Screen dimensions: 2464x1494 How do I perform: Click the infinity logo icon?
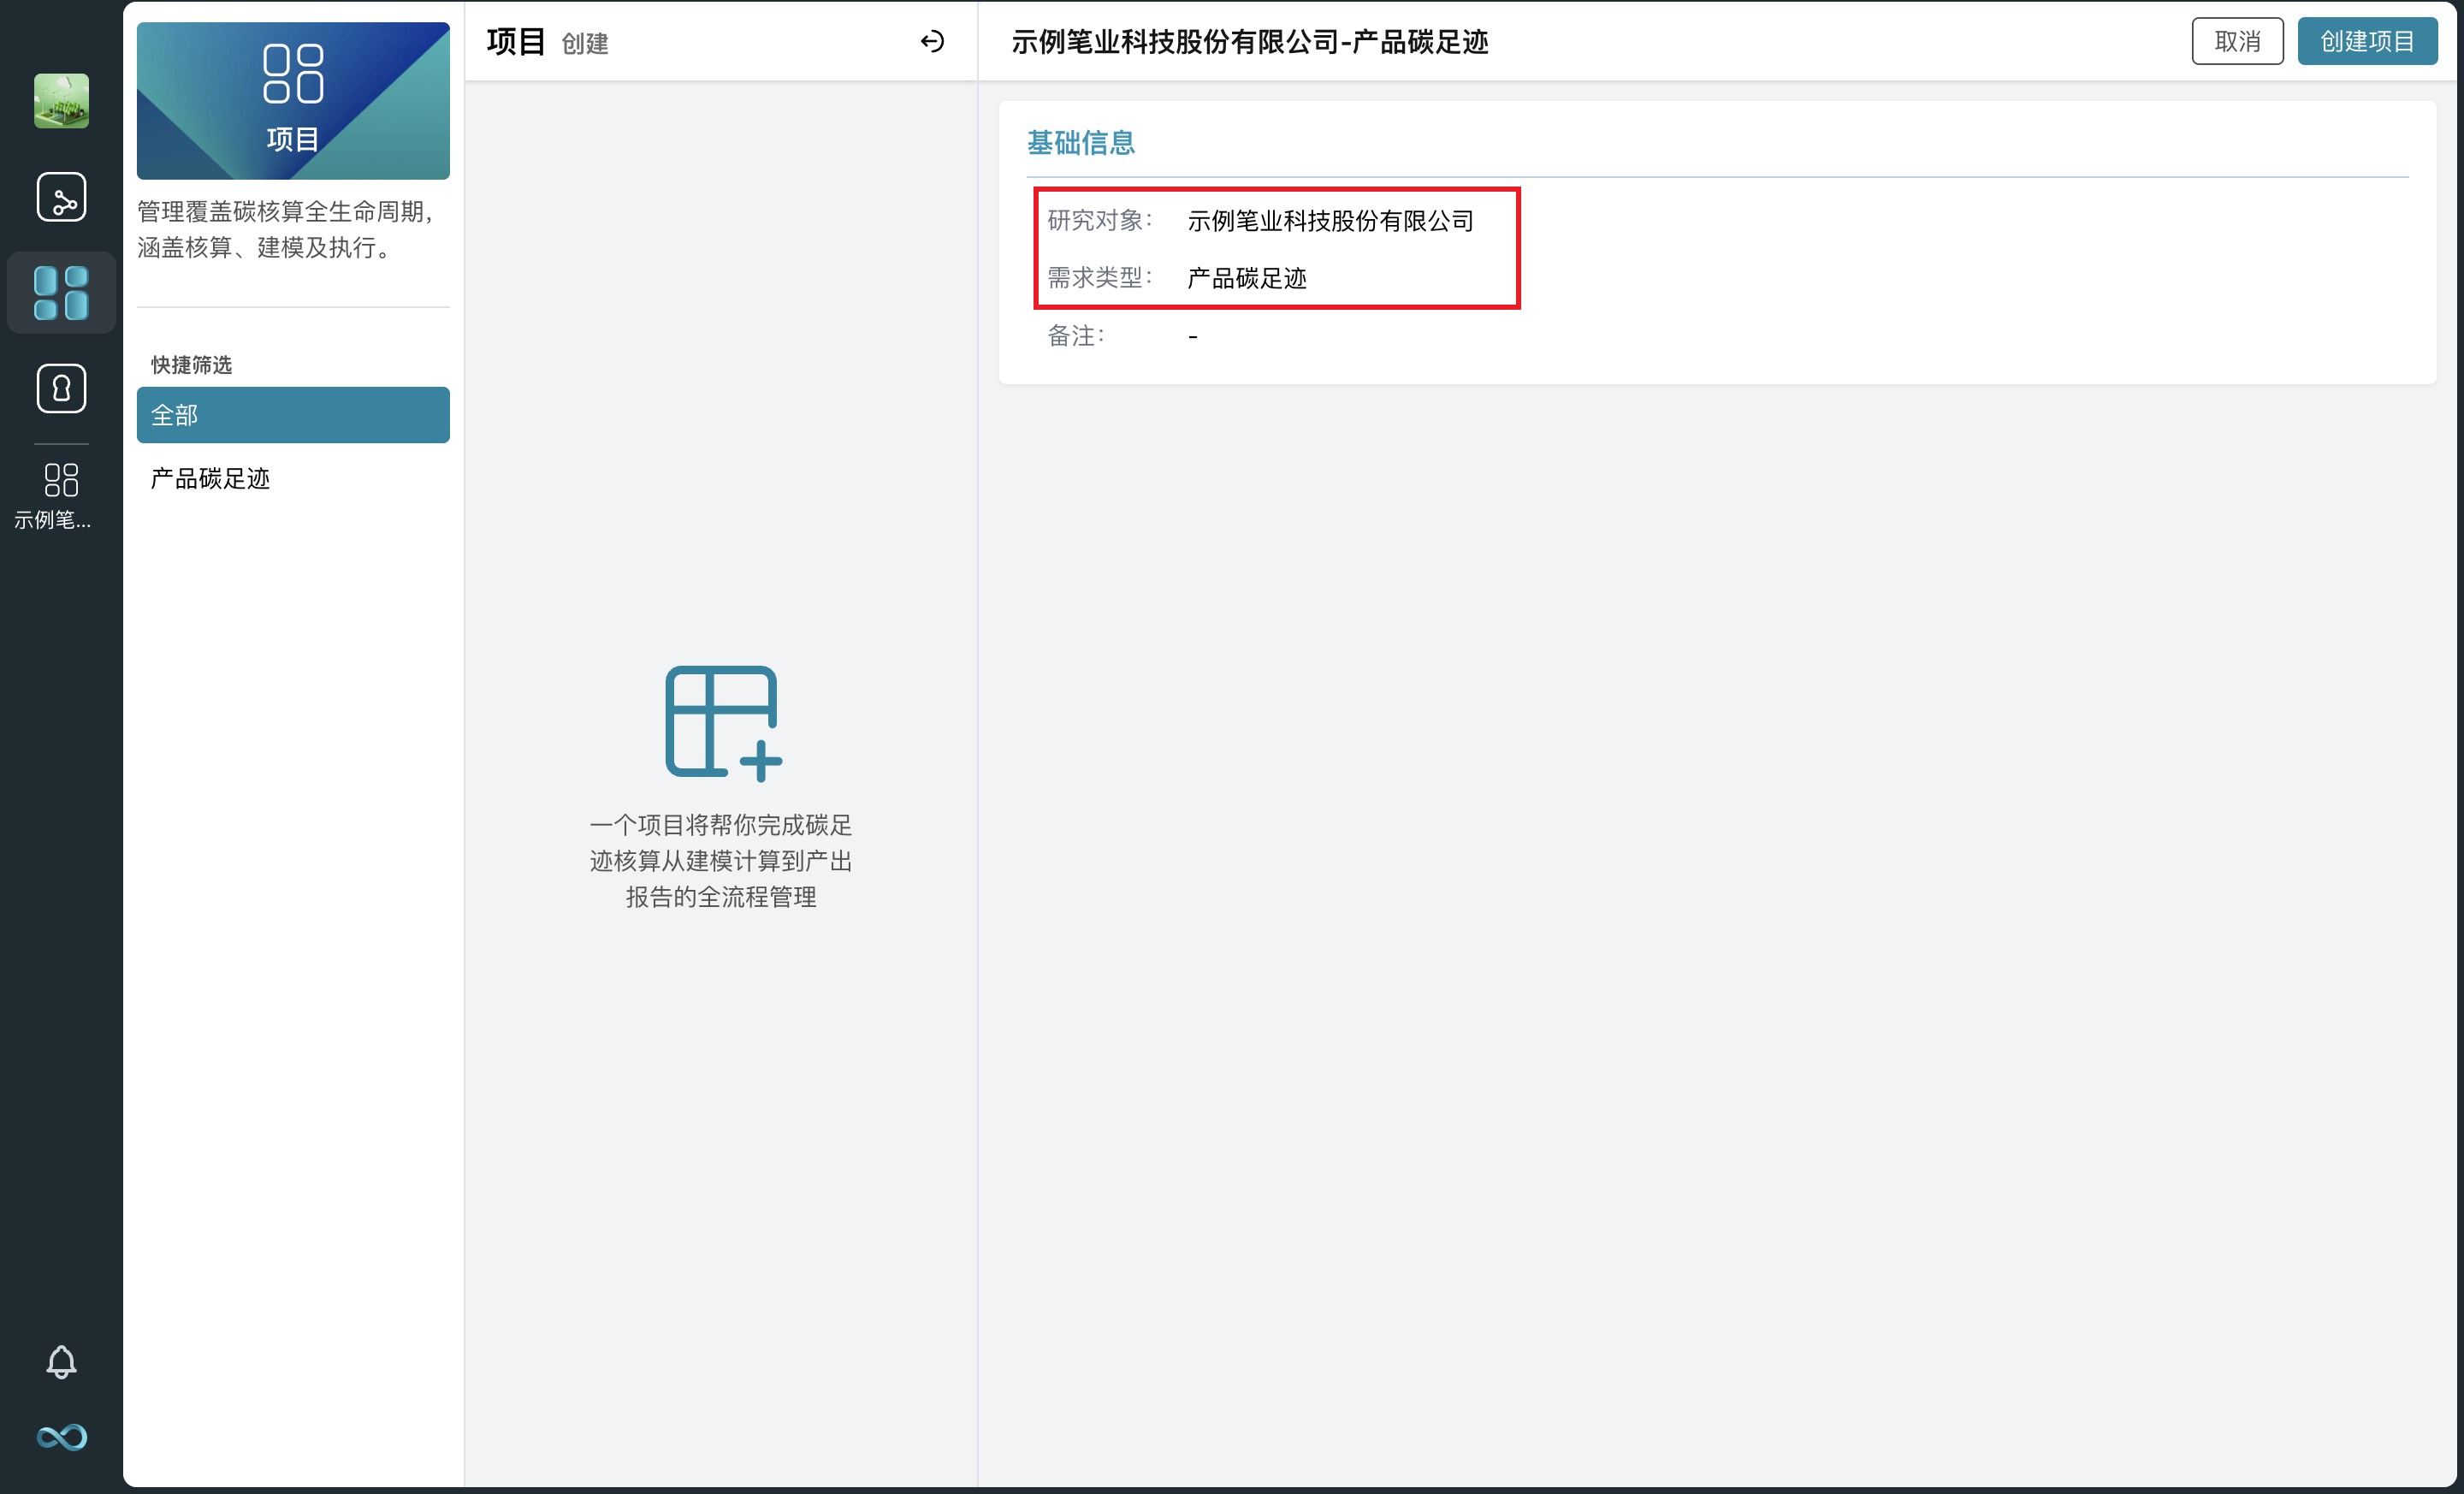tap(61, 1437)
